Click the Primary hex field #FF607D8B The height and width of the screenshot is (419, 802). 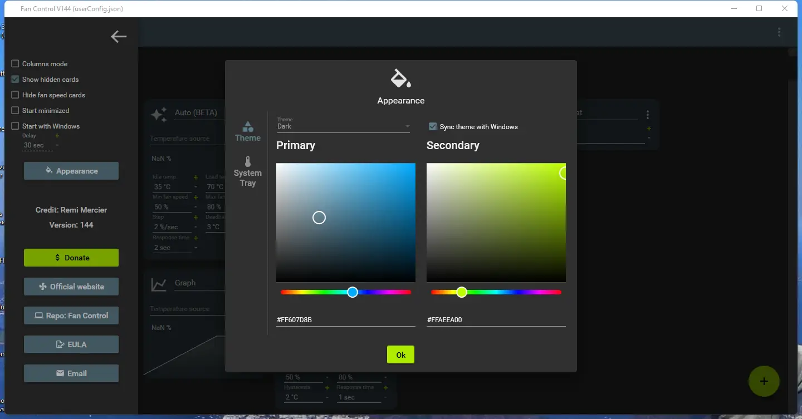coord(346,320)
